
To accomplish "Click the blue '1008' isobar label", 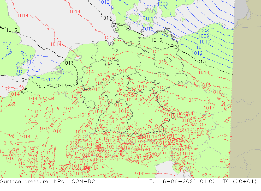I will [x=203, y=30].
